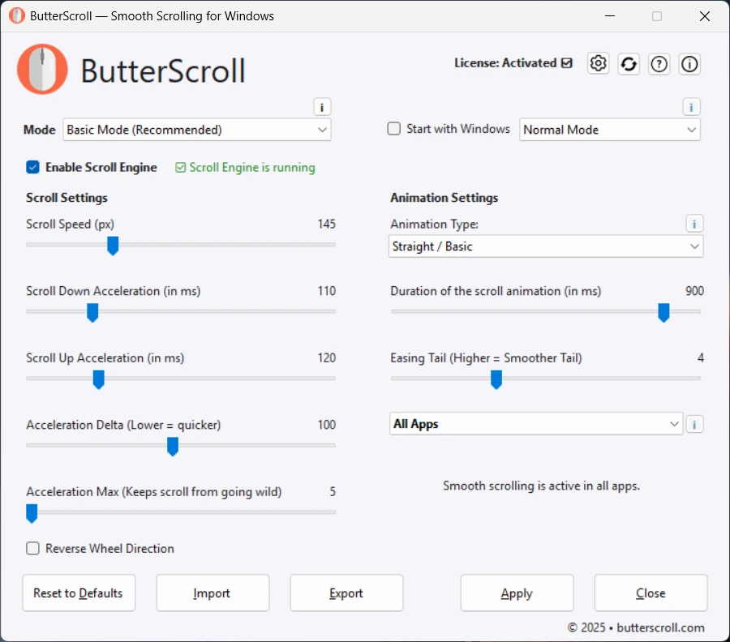
Task: Open the Basic Mode (Recommended) dropdown
Action: [197, 130]
